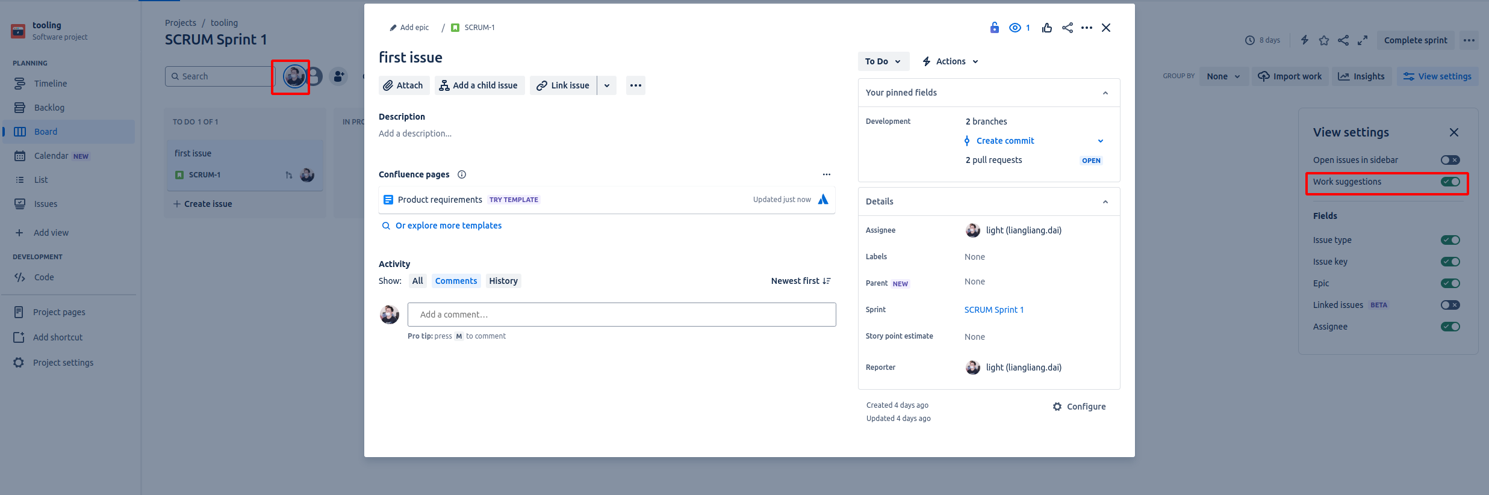This screenshot has height=495, width=1489.
Task: Toggle Open issues in sidebar switch
Action: (1450, 160)
